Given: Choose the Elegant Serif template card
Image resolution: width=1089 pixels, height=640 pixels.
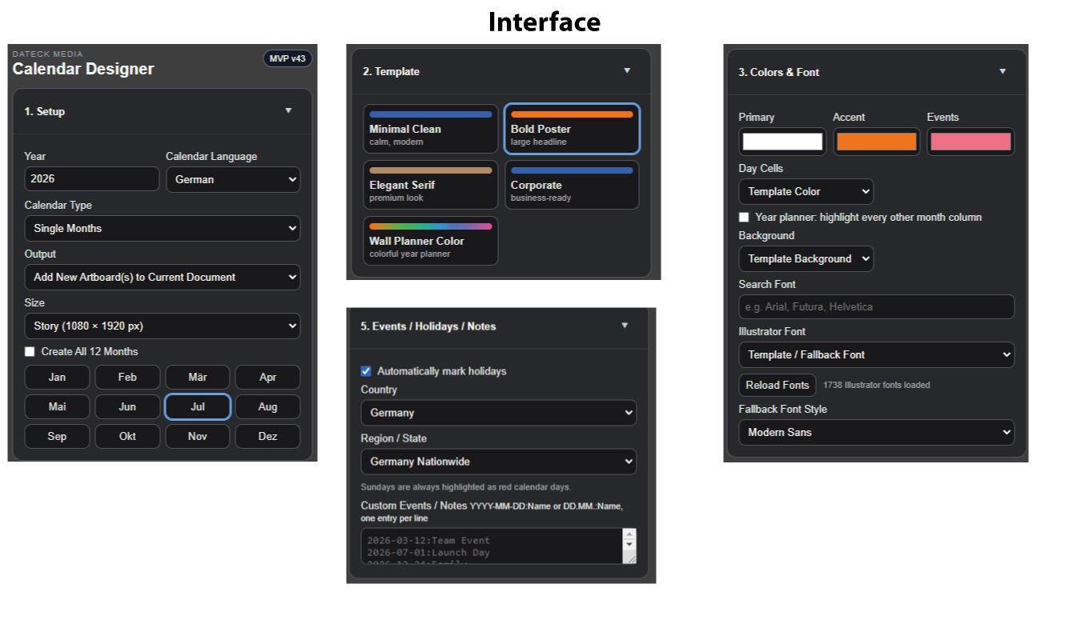Looking at the screenshot, I should 431,185.
